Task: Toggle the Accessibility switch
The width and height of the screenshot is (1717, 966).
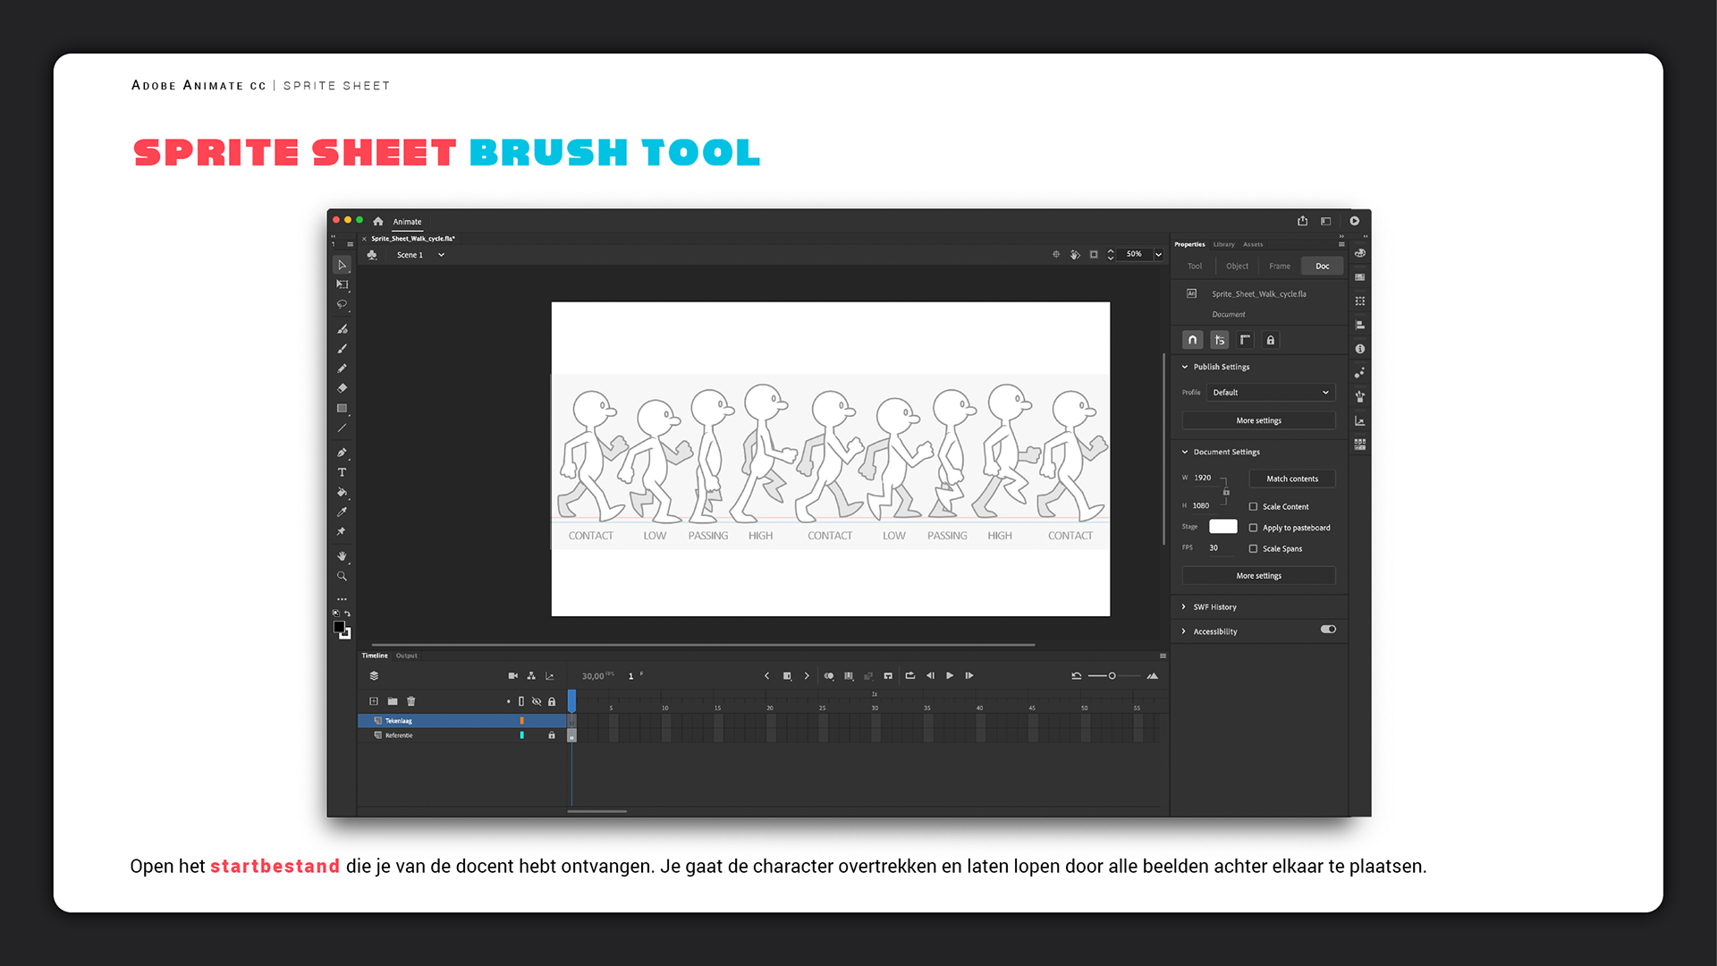Action: [x=1328, y=630]
